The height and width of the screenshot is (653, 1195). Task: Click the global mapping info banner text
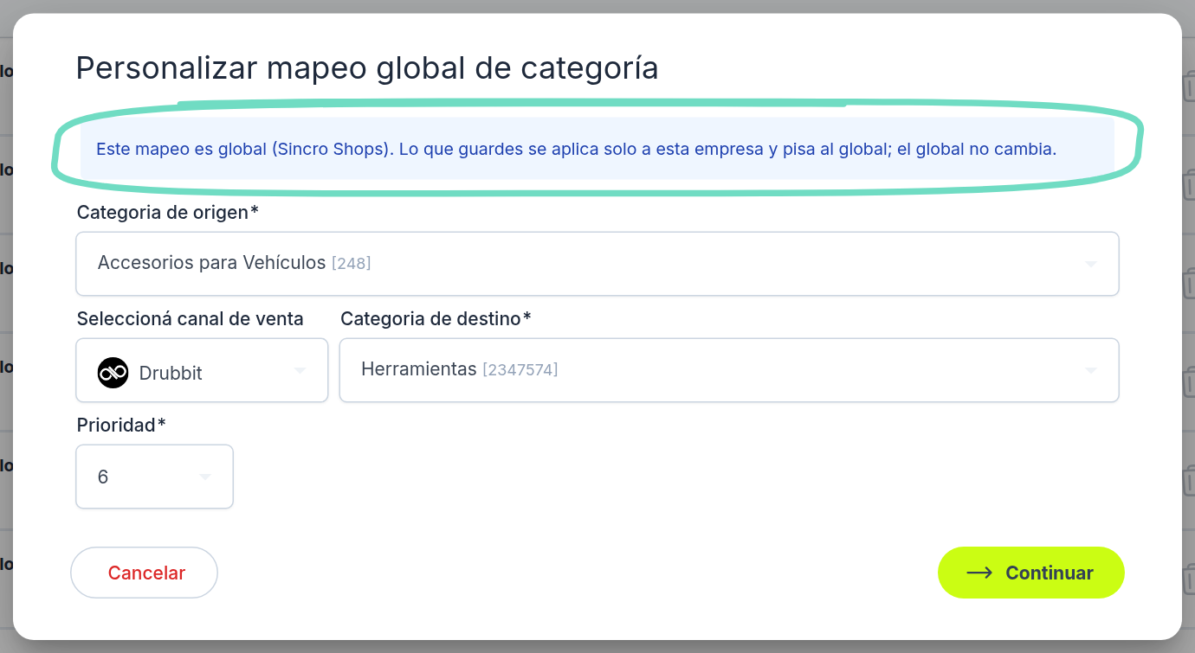point(576,149)
